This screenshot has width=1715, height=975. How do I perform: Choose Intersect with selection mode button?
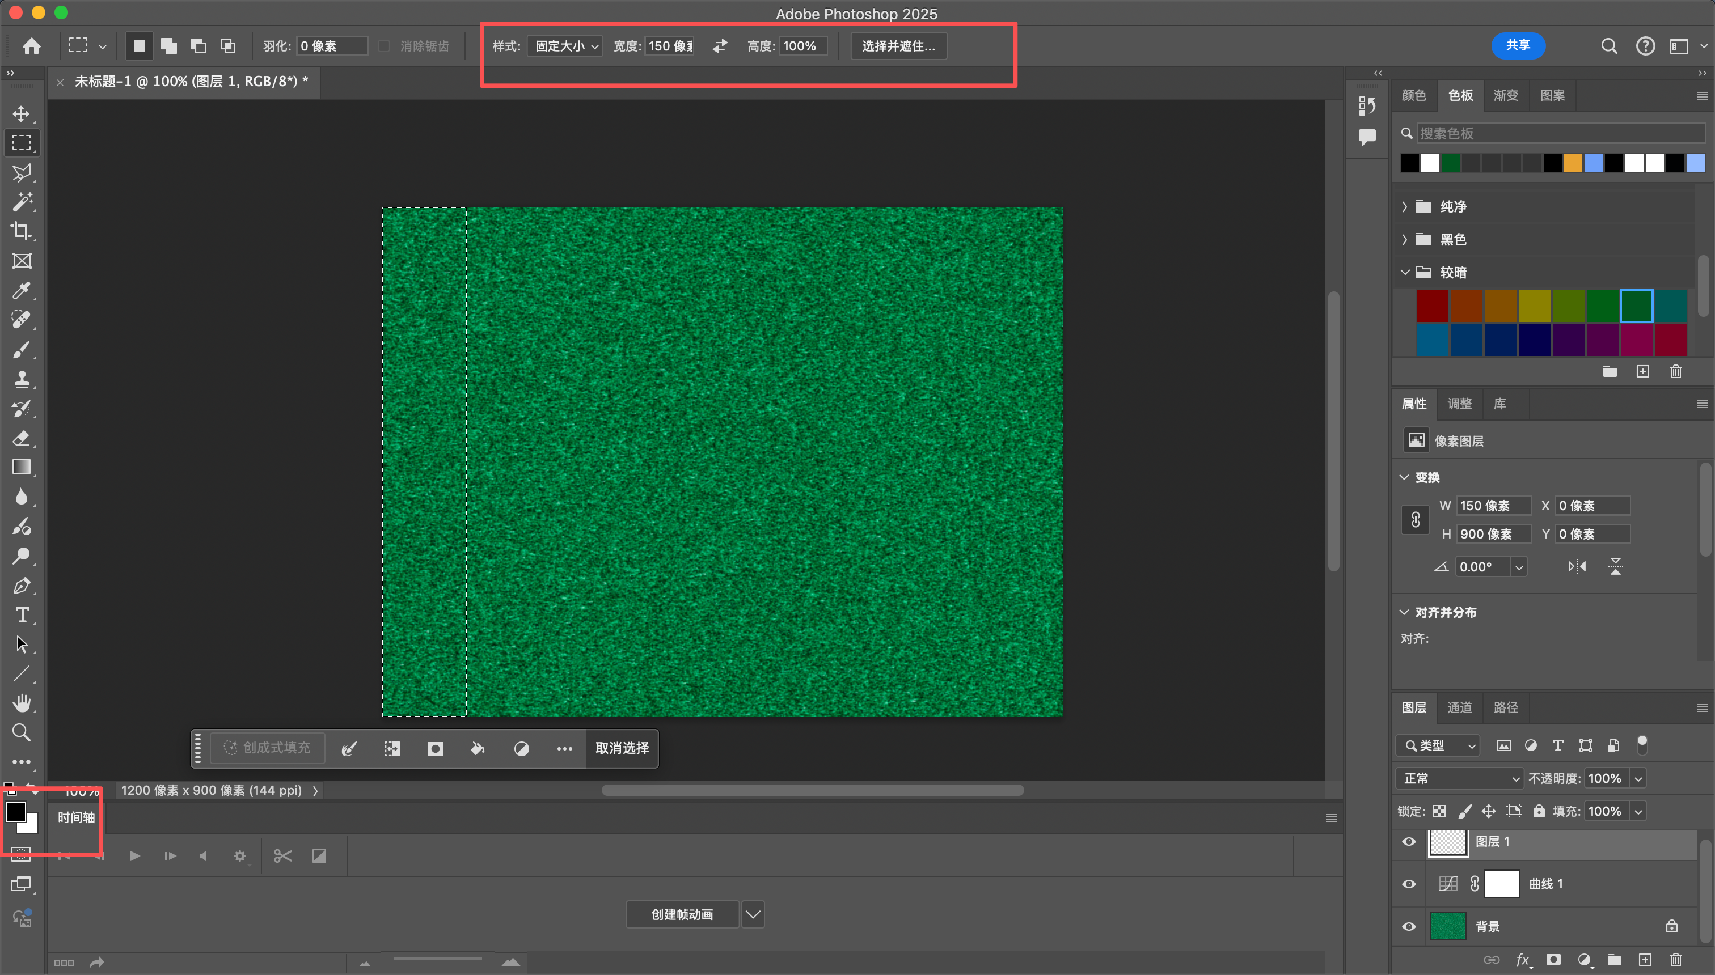228,45
